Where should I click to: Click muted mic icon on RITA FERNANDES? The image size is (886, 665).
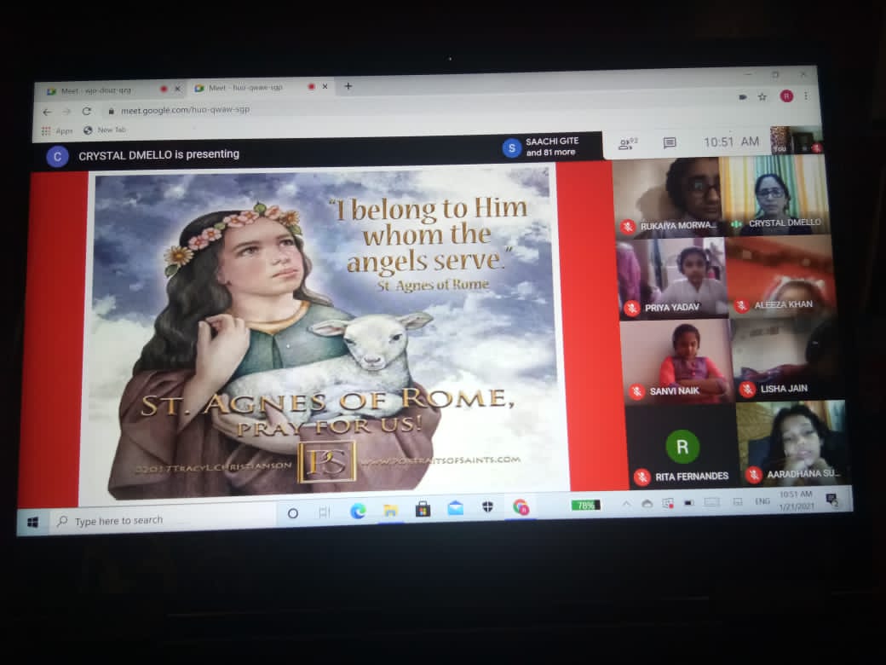click(x=641, y=477)
